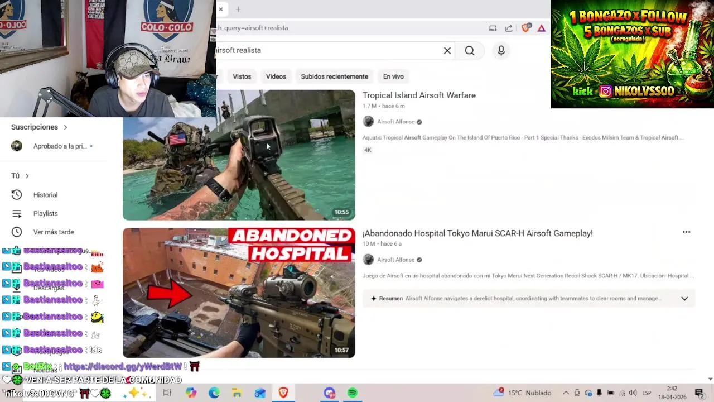
Task: Click the YouTube search magnifier button
Action: [x=470, y=51]
